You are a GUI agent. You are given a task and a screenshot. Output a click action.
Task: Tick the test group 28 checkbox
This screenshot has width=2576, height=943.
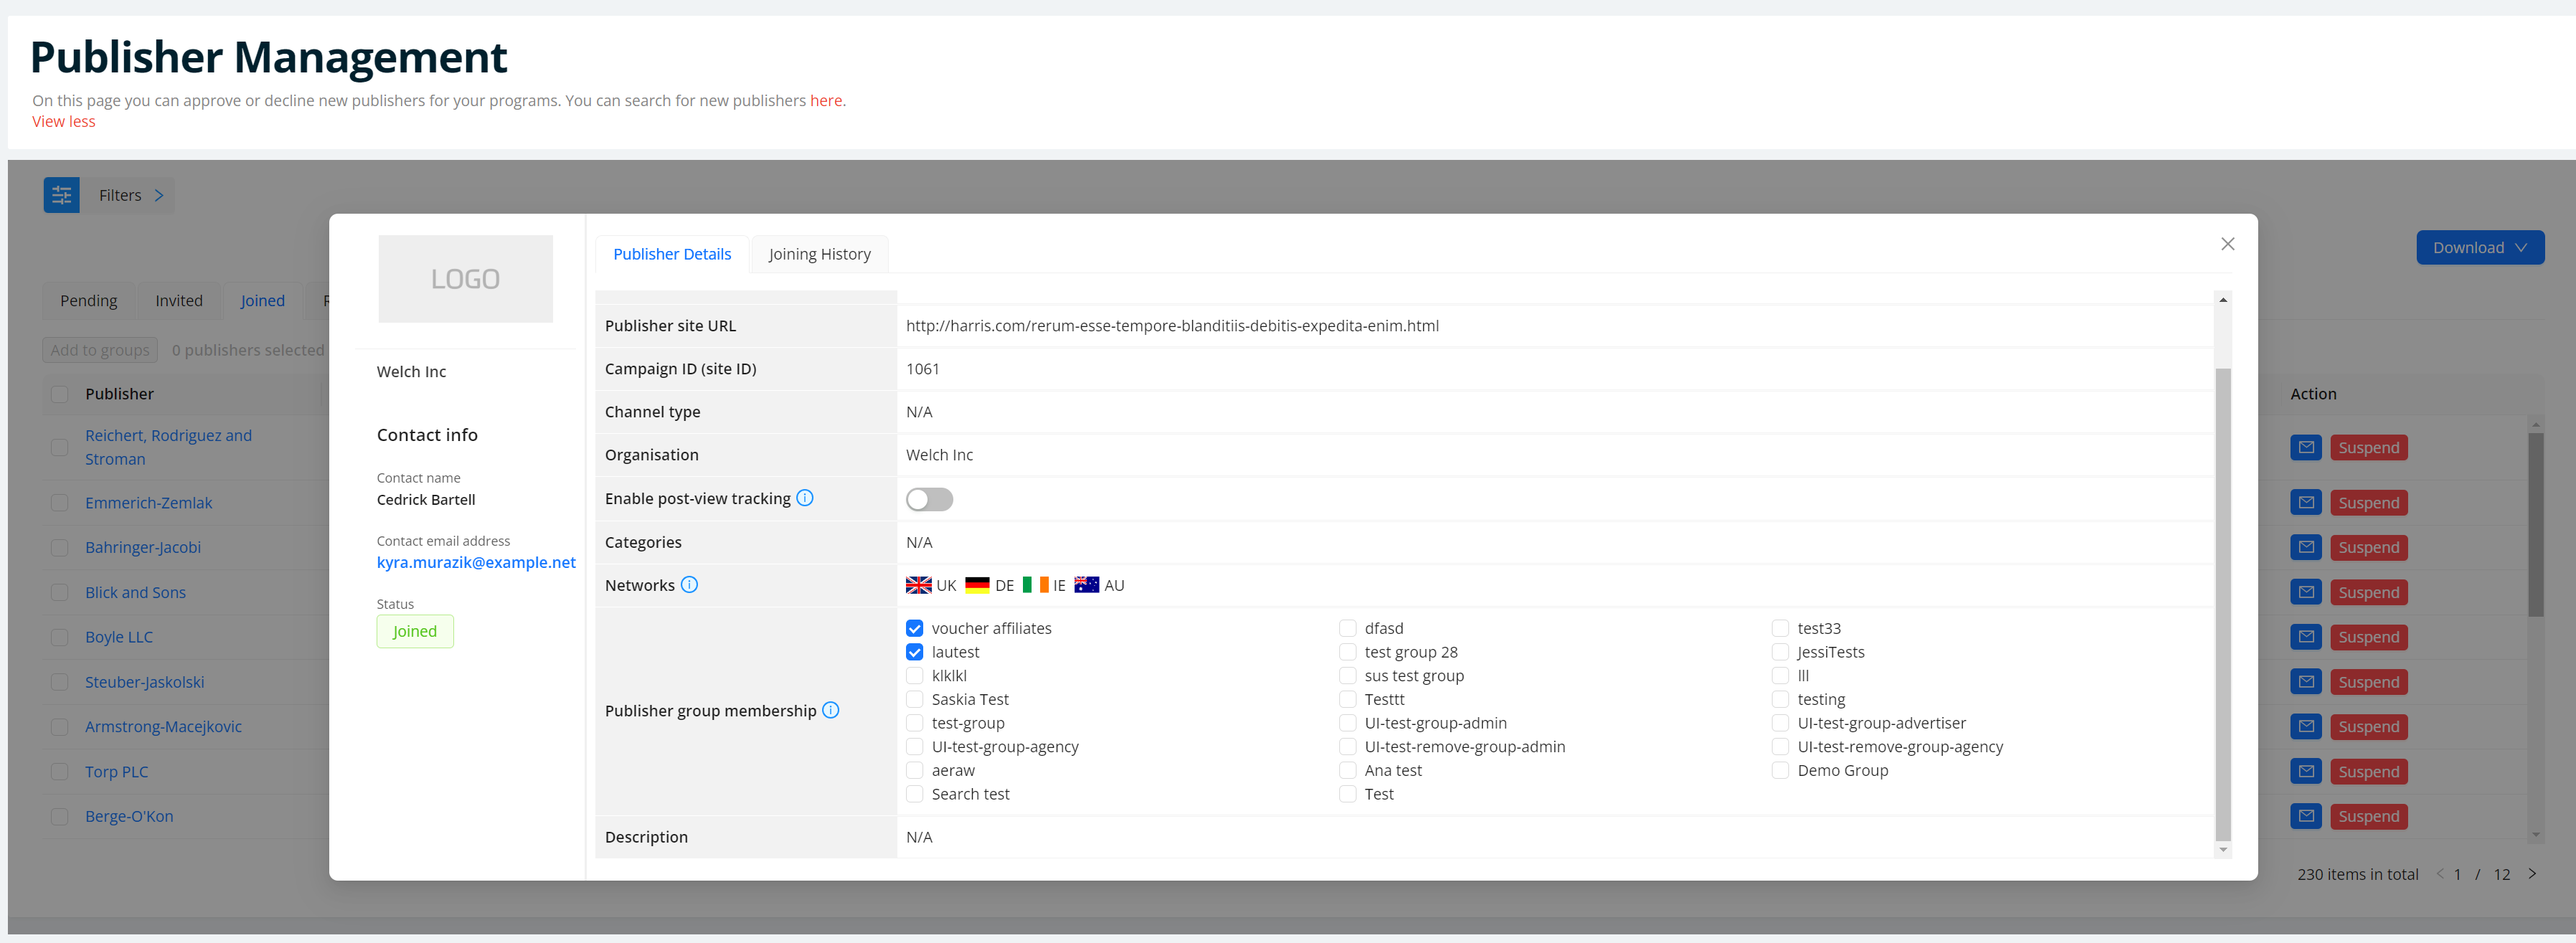coord(1347,652)
